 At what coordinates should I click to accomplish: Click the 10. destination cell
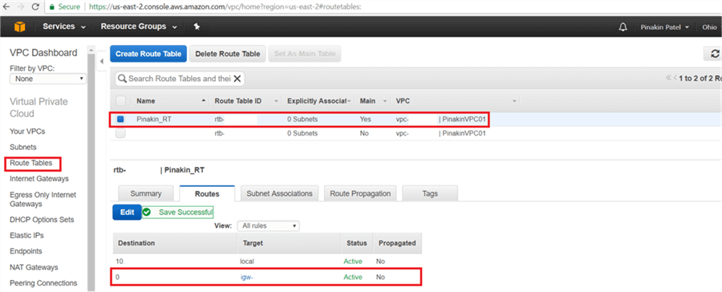tap(120, 262)
